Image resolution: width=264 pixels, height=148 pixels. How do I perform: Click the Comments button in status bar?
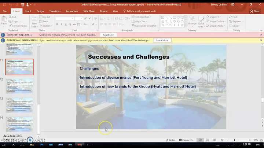point(186,140)
